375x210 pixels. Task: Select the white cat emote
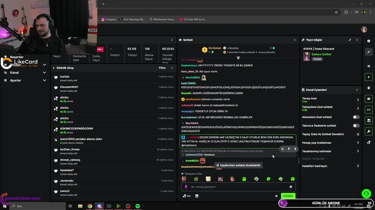pos(208,179)
